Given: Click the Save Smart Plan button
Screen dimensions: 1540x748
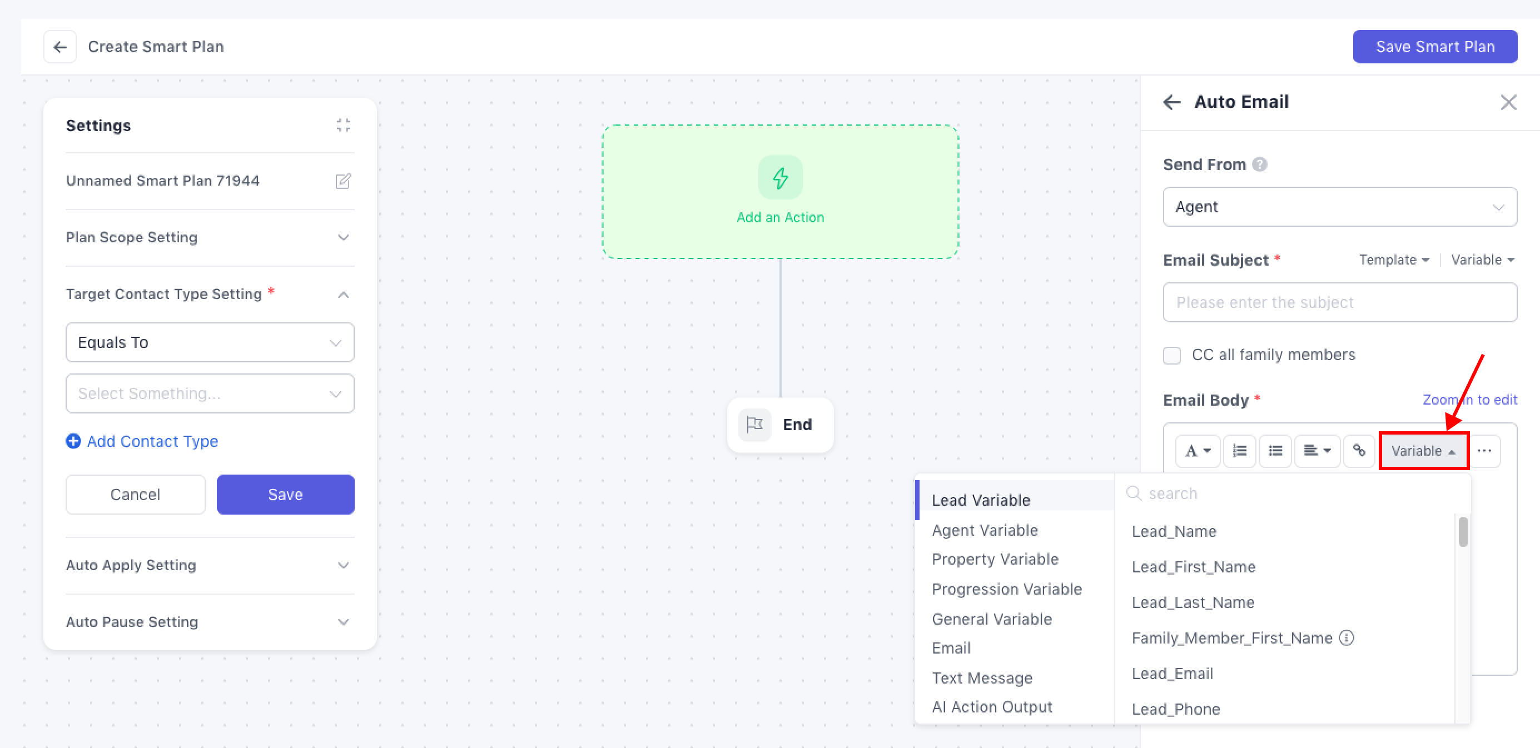Looking at the screenshot, I should pos(1434,47).
